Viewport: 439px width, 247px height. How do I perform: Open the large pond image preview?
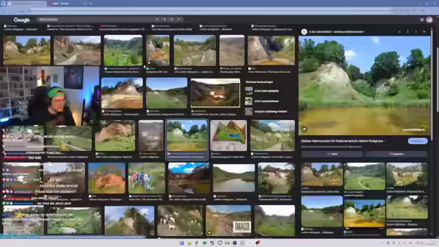[x=364, y=85]
